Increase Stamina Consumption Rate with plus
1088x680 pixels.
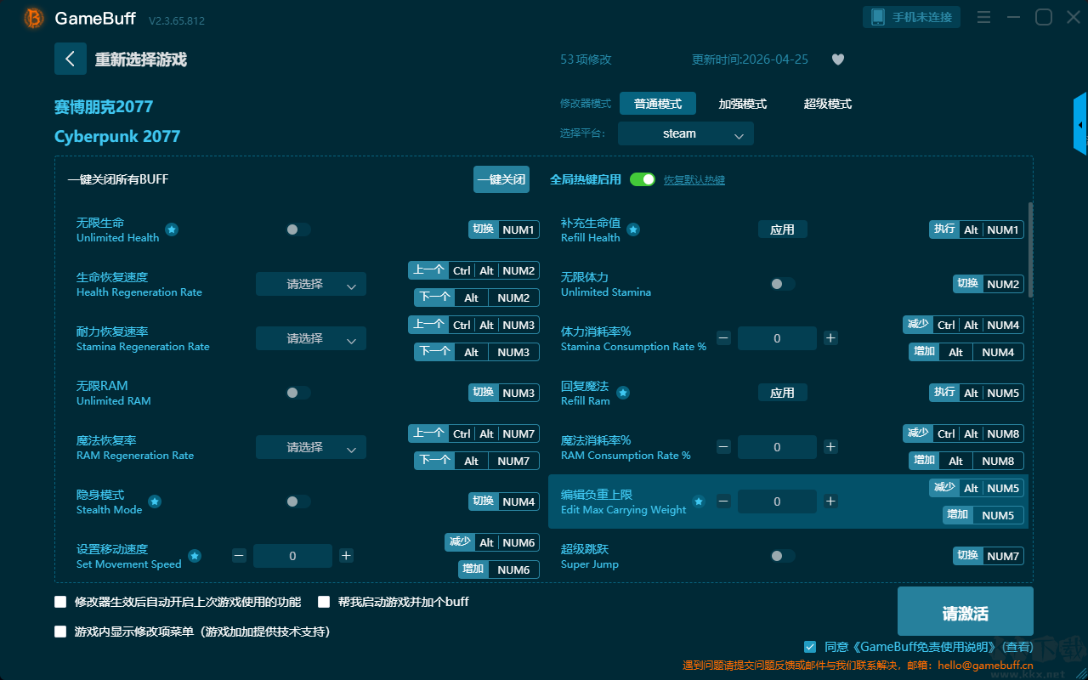[x=830, y=338]
